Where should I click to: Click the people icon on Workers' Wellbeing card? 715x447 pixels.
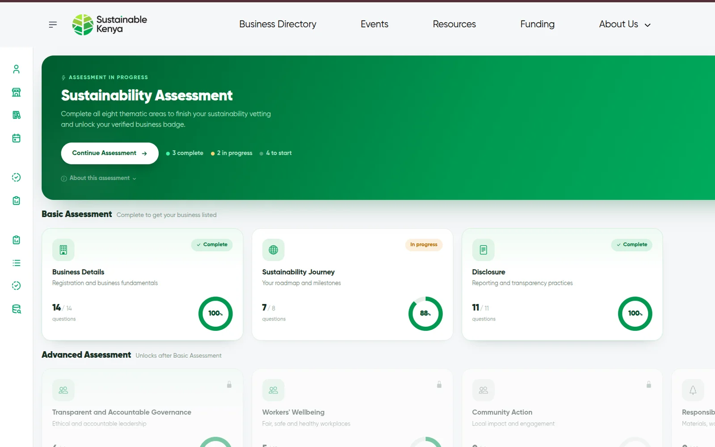[273, 390]
